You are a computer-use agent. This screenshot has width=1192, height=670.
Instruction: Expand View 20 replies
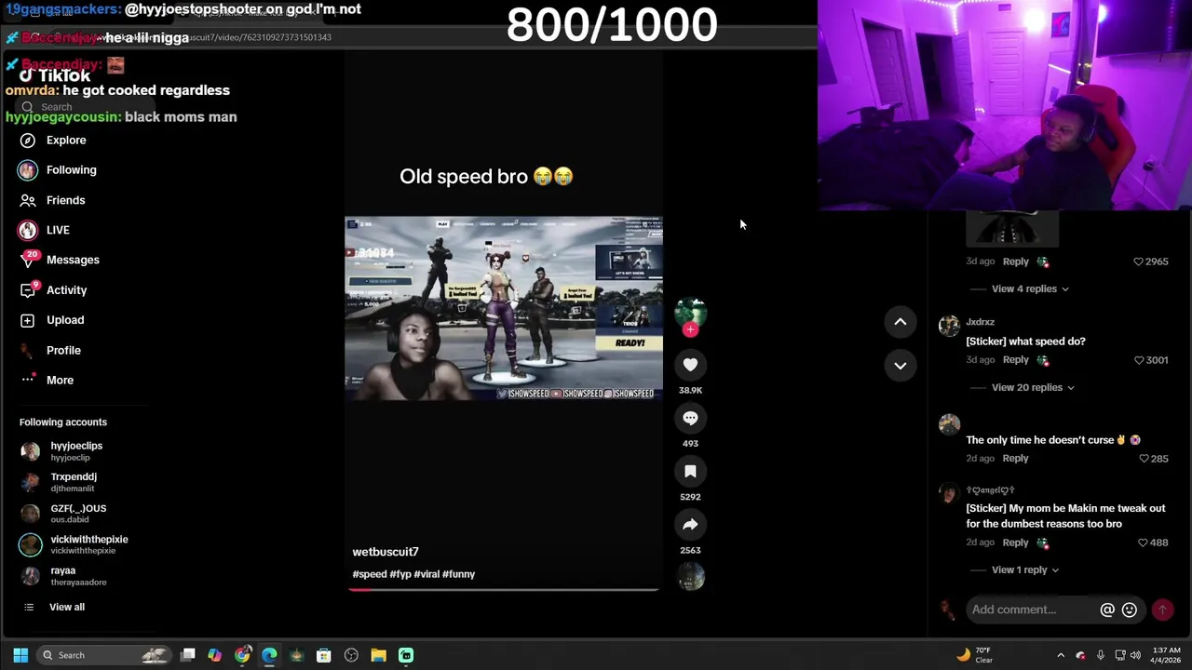point(1033,387)
